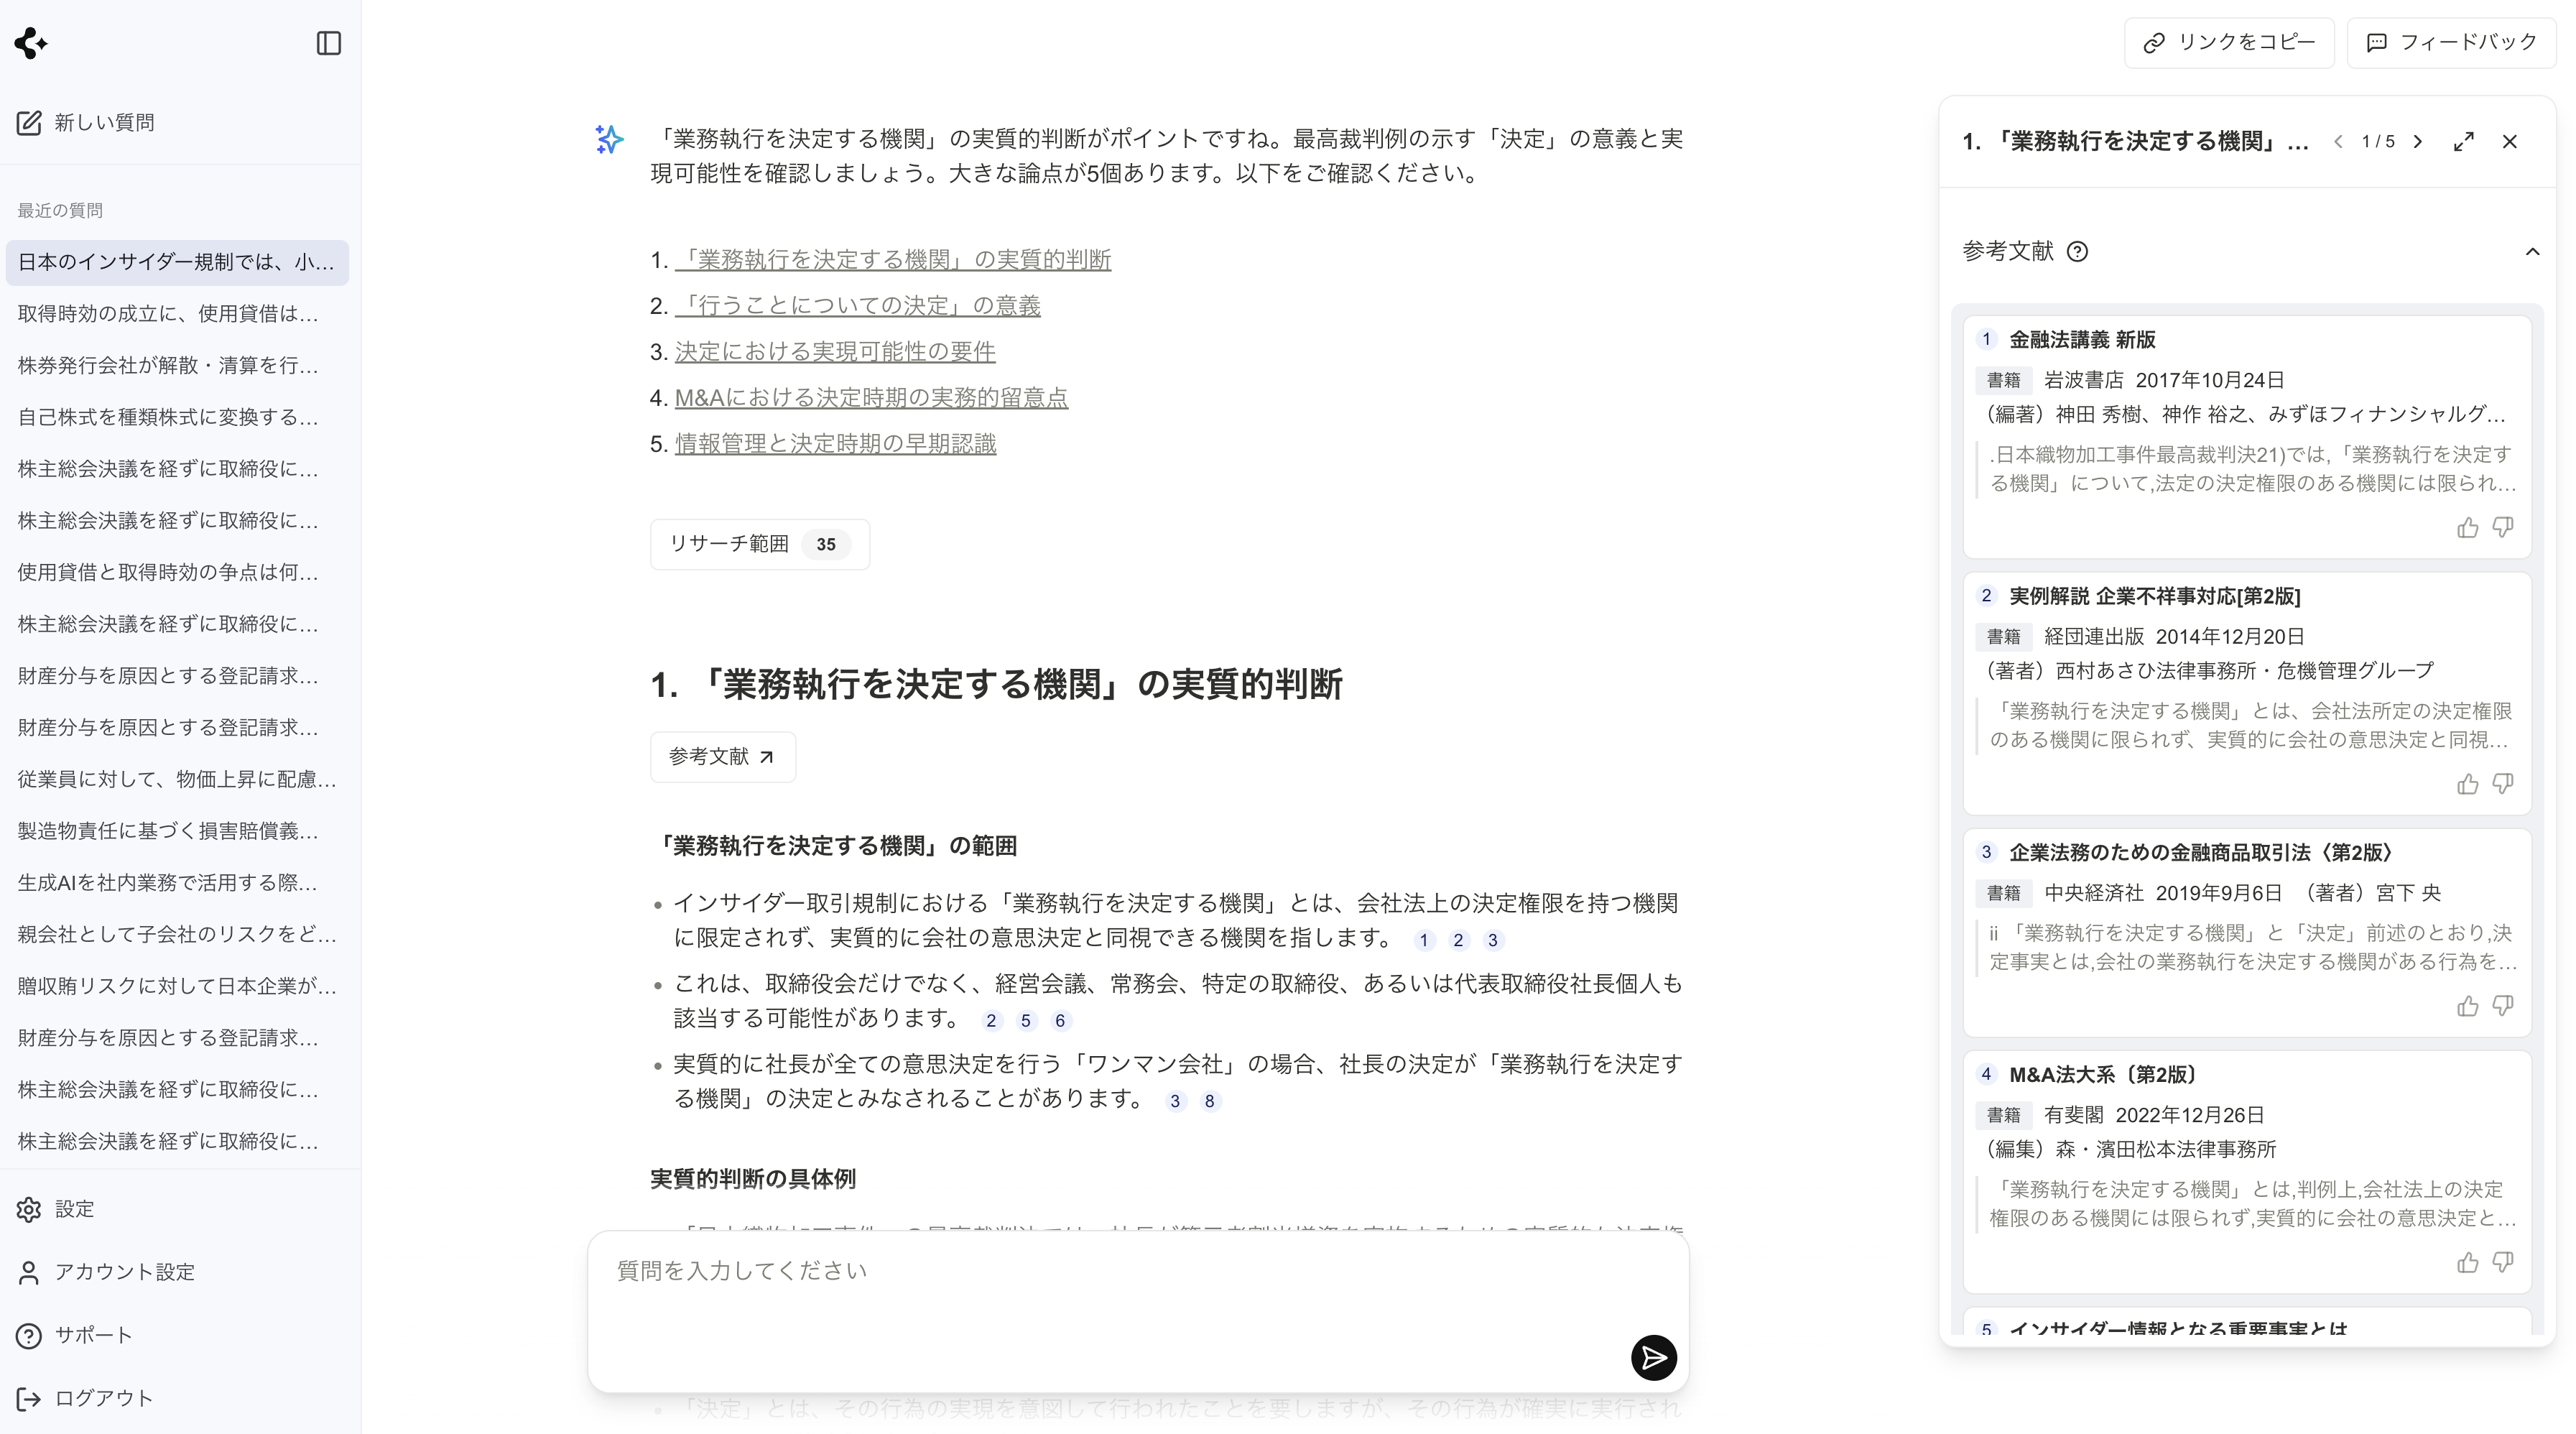Viewport: 2576px width, 1434px height.
Task: Open reference card M&A法大系〔第2版〕
Action: pyautogui.click(x=2246, y=1171)
